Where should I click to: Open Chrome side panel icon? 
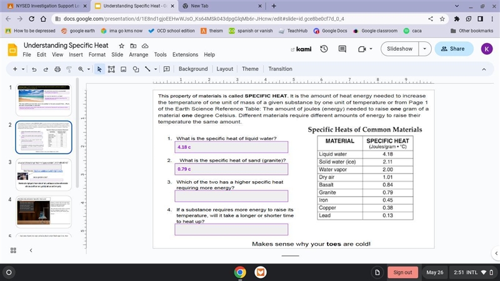(x=480, y=19)
